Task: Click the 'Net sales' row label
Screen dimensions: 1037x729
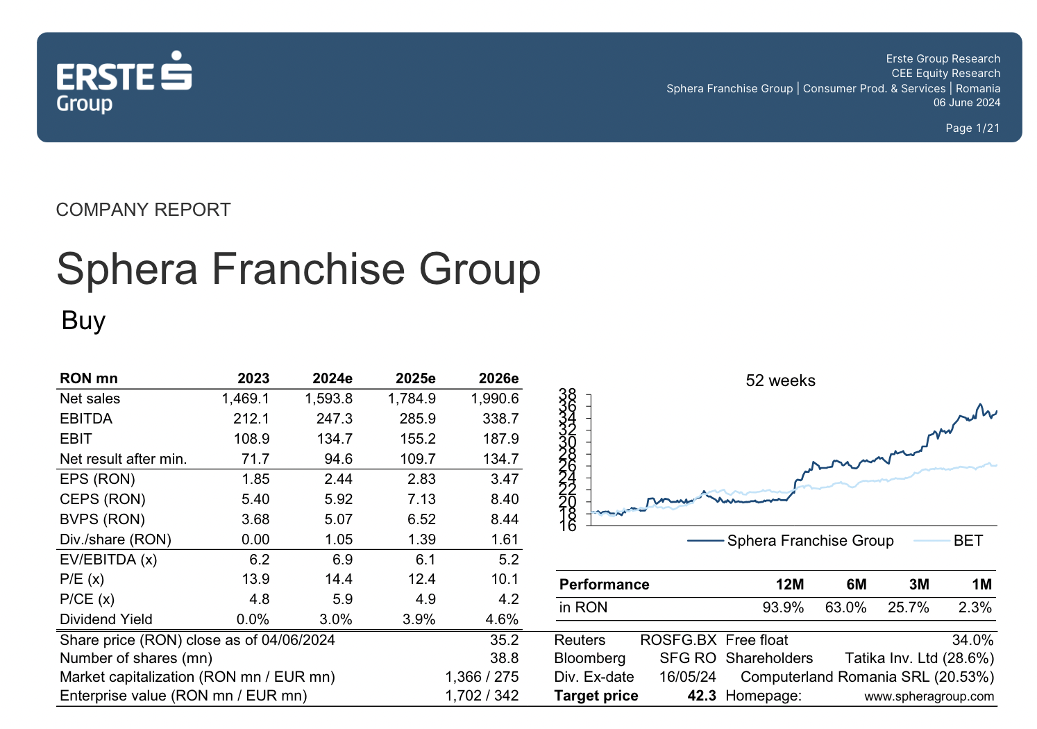Action: pyautogui.click(x=90, y=399)
